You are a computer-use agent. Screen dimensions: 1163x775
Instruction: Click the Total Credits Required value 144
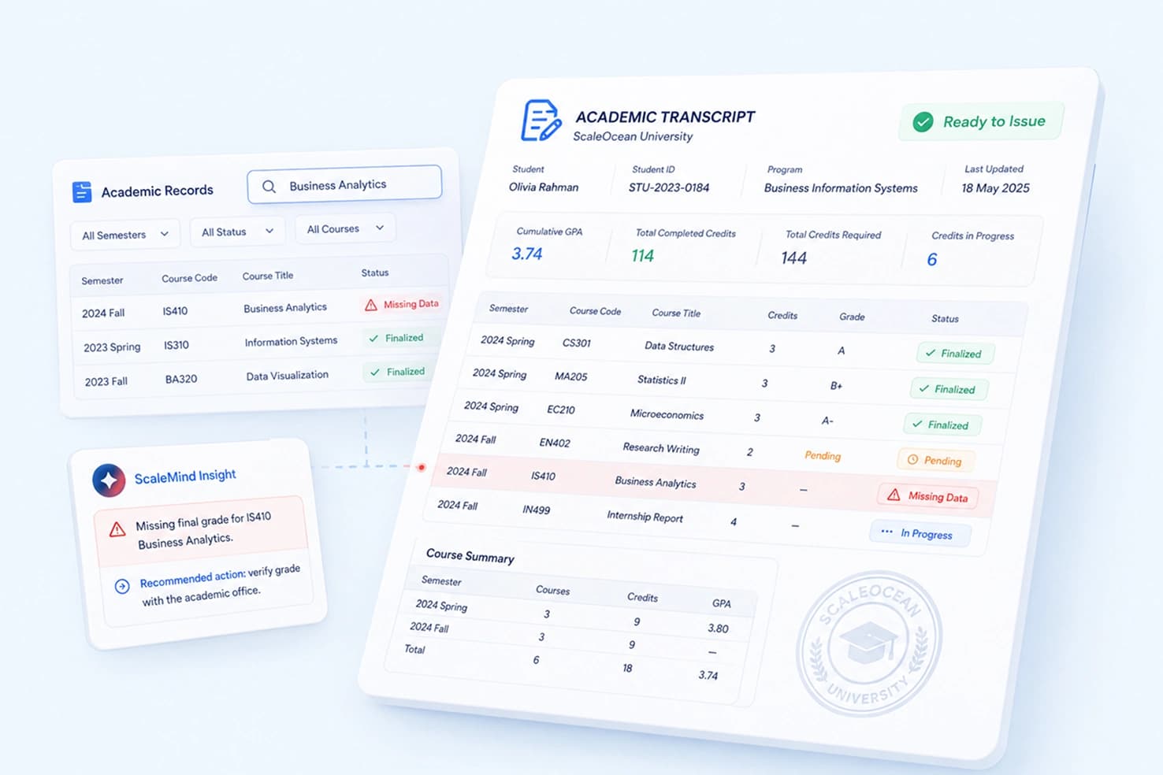pos(793,258)
